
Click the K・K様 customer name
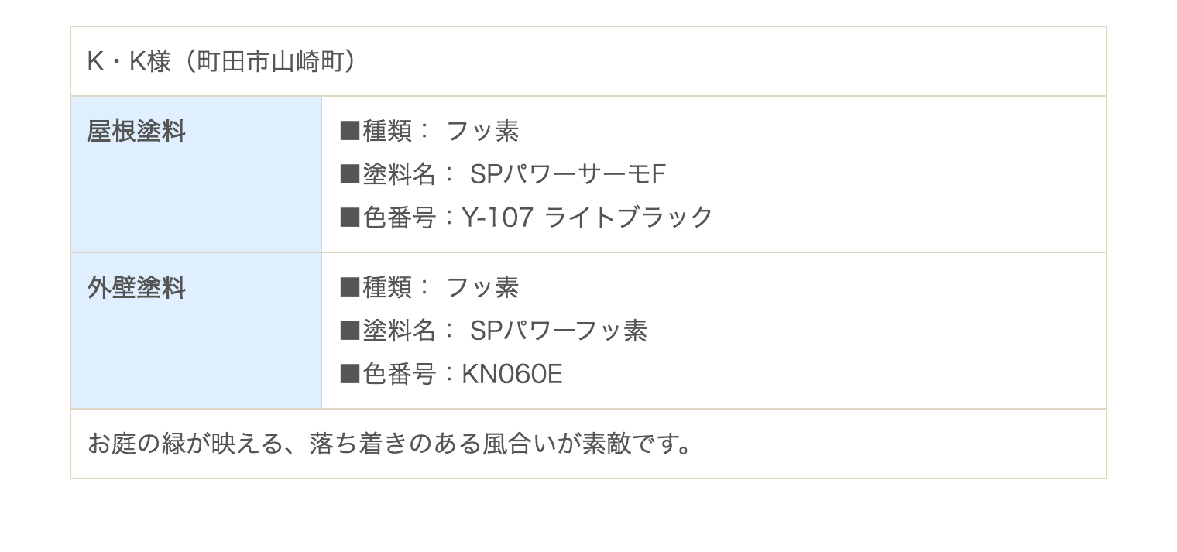click(x=129, y=61)
